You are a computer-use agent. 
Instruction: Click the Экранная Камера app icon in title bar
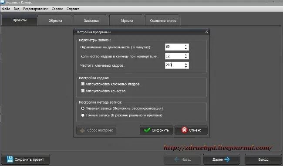[x=2, y=2]
